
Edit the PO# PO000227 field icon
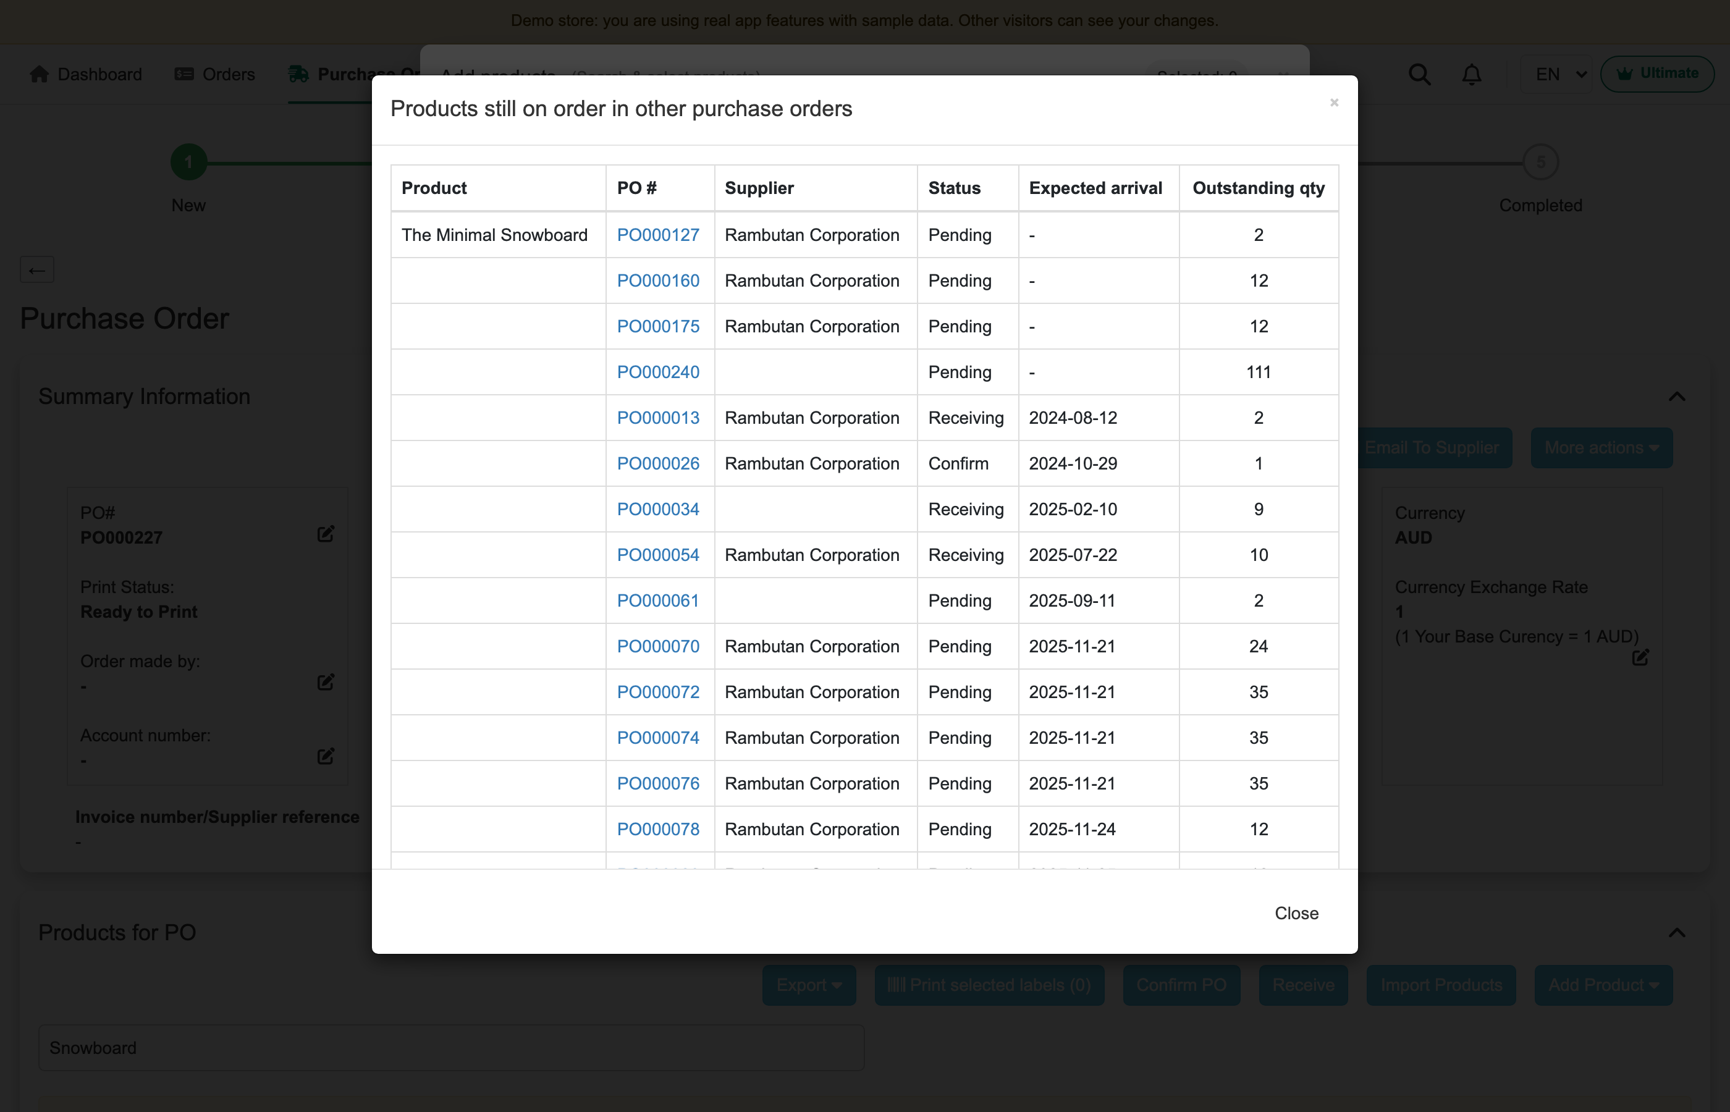(x=326, y=534)
